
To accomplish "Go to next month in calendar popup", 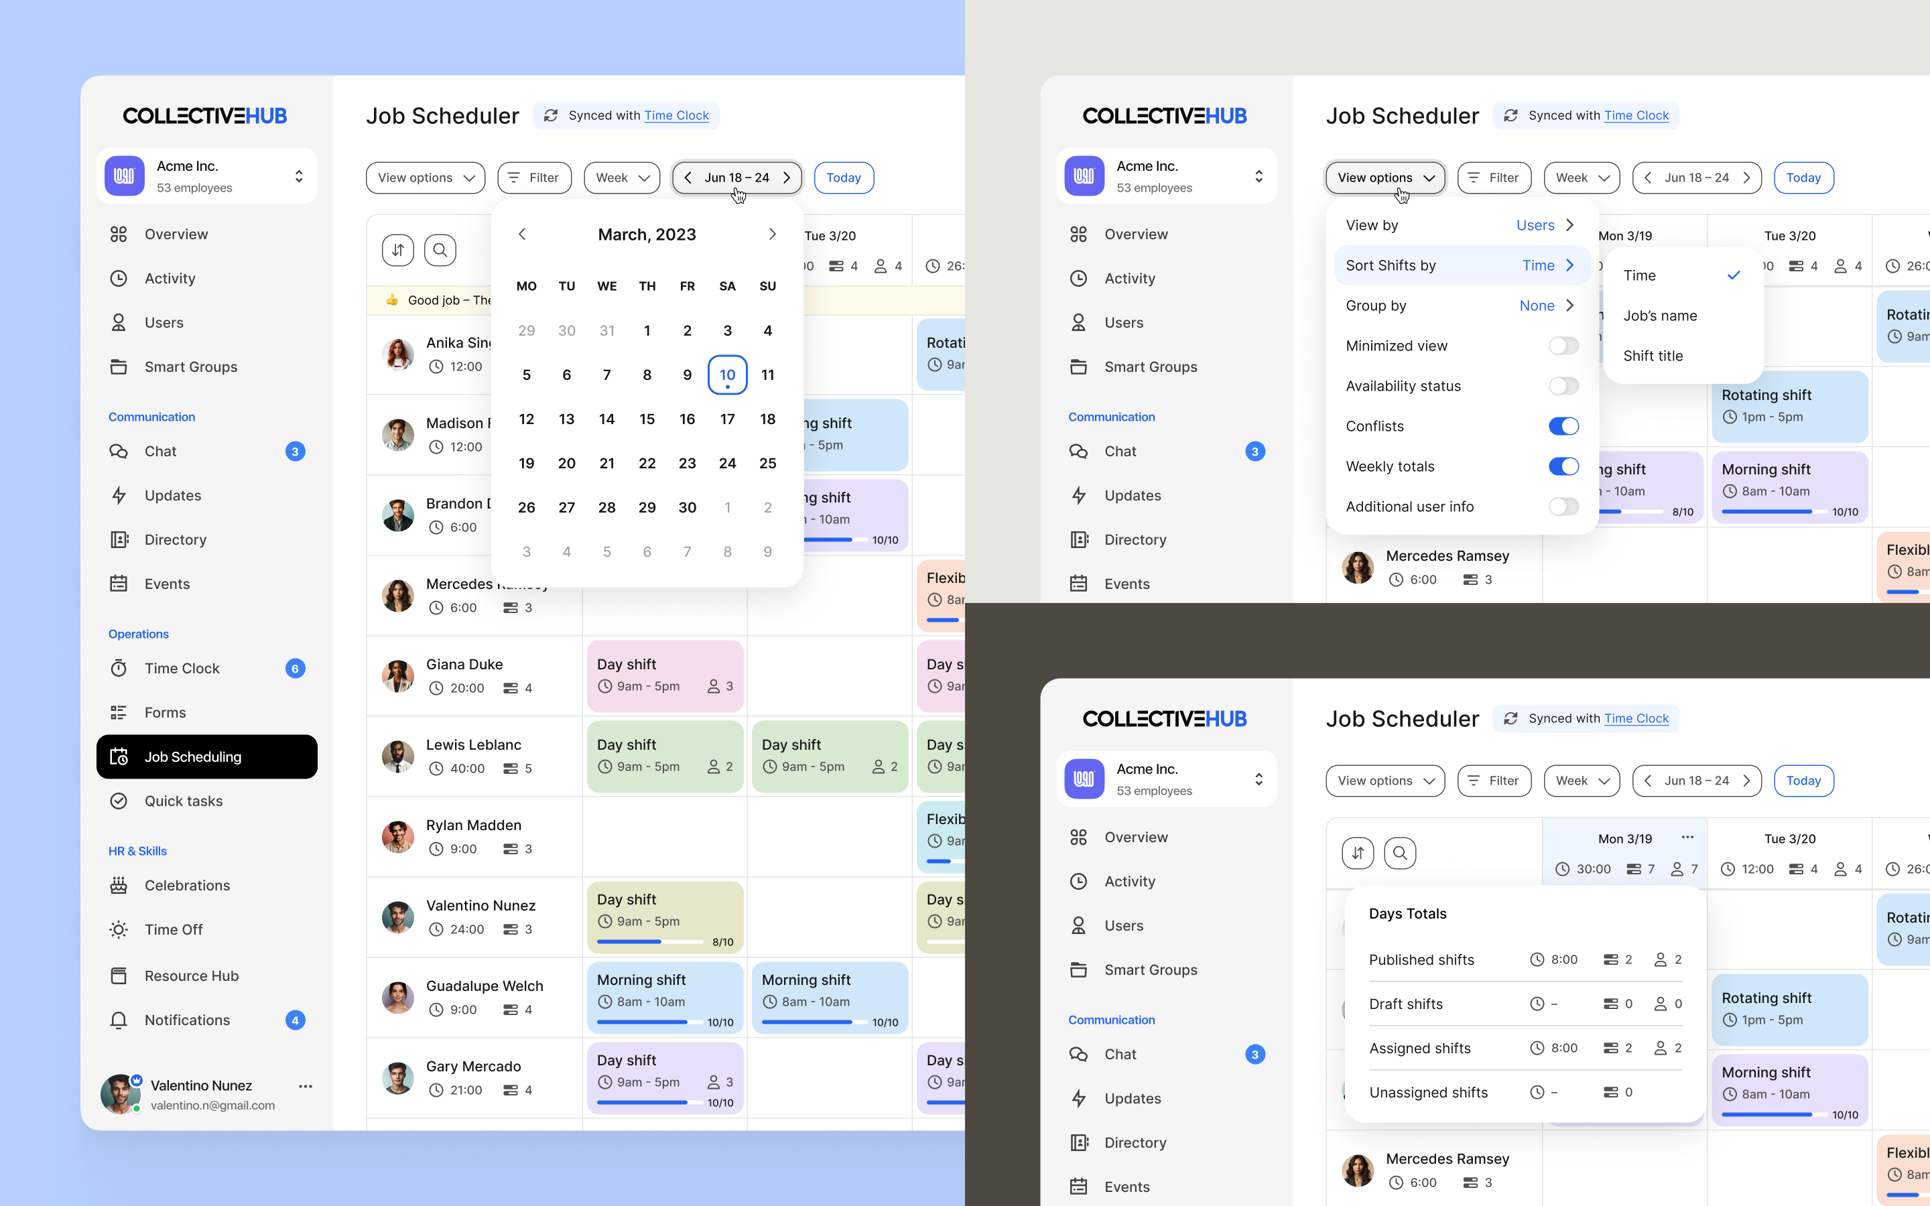I will click(772, 234).
